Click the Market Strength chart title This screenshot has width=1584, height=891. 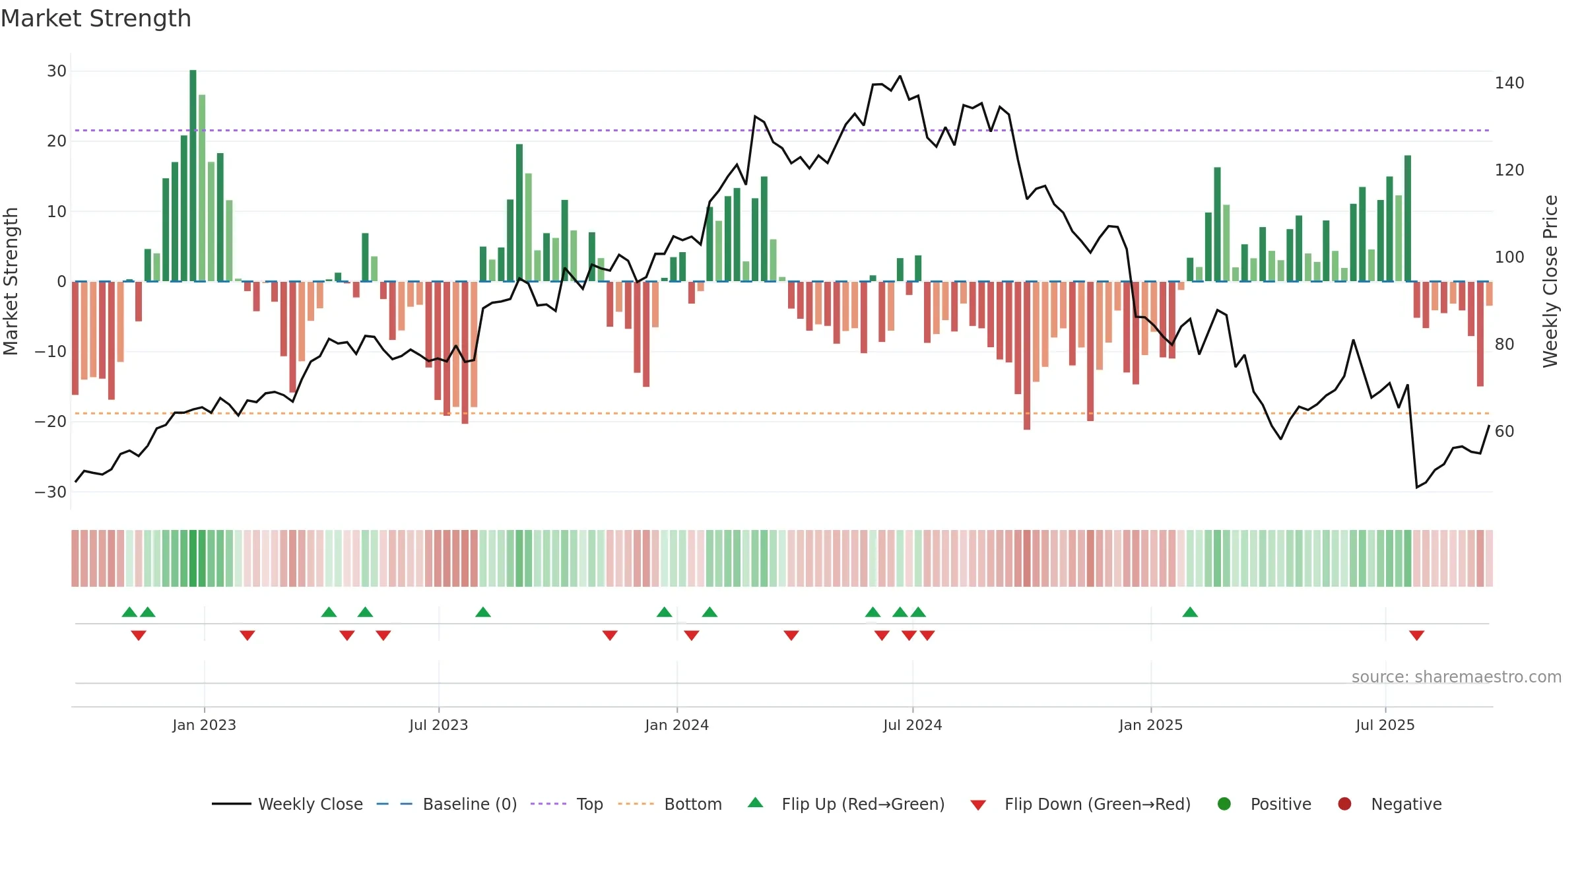coord(96,18)
